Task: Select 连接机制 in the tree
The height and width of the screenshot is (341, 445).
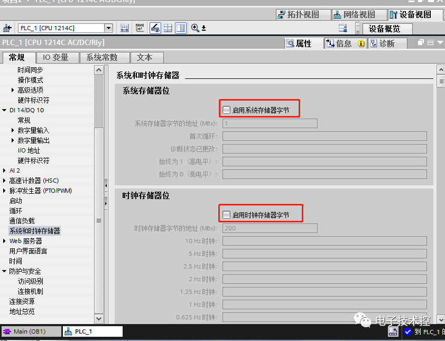Action: pyautogui.click(x=30, y=291)
